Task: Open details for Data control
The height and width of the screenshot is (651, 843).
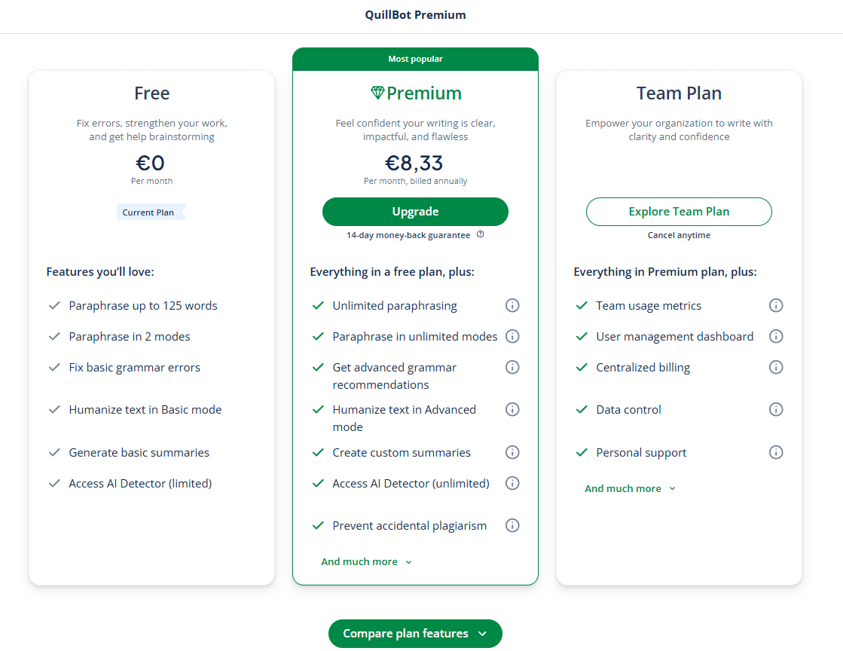Action: click(x=776, y=409)
